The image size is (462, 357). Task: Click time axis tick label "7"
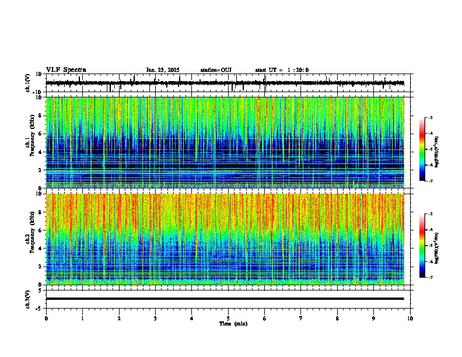pos(301,318)
